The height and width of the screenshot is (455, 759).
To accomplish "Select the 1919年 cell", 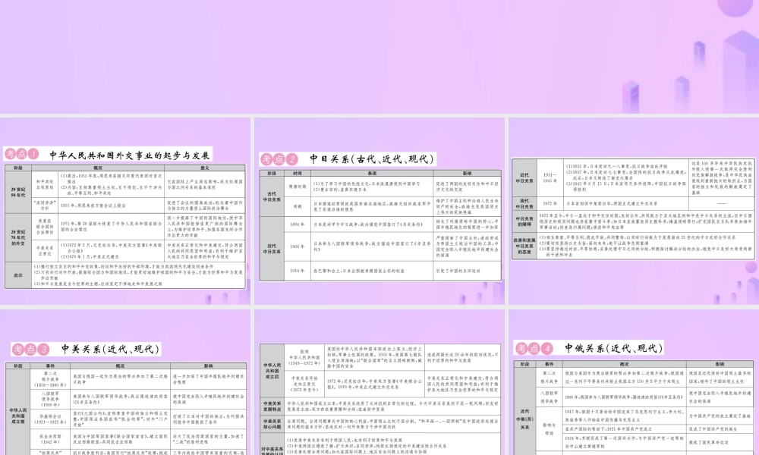I will (x=298, y=271).
